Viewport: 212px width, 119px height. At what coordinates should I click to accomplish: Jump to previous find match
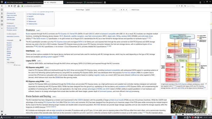click(122, 10)
